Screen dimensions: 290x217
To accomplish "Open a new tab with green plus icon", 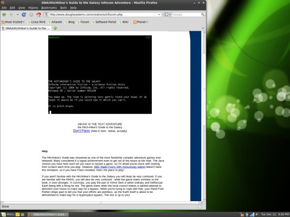I will coord(55,28).
